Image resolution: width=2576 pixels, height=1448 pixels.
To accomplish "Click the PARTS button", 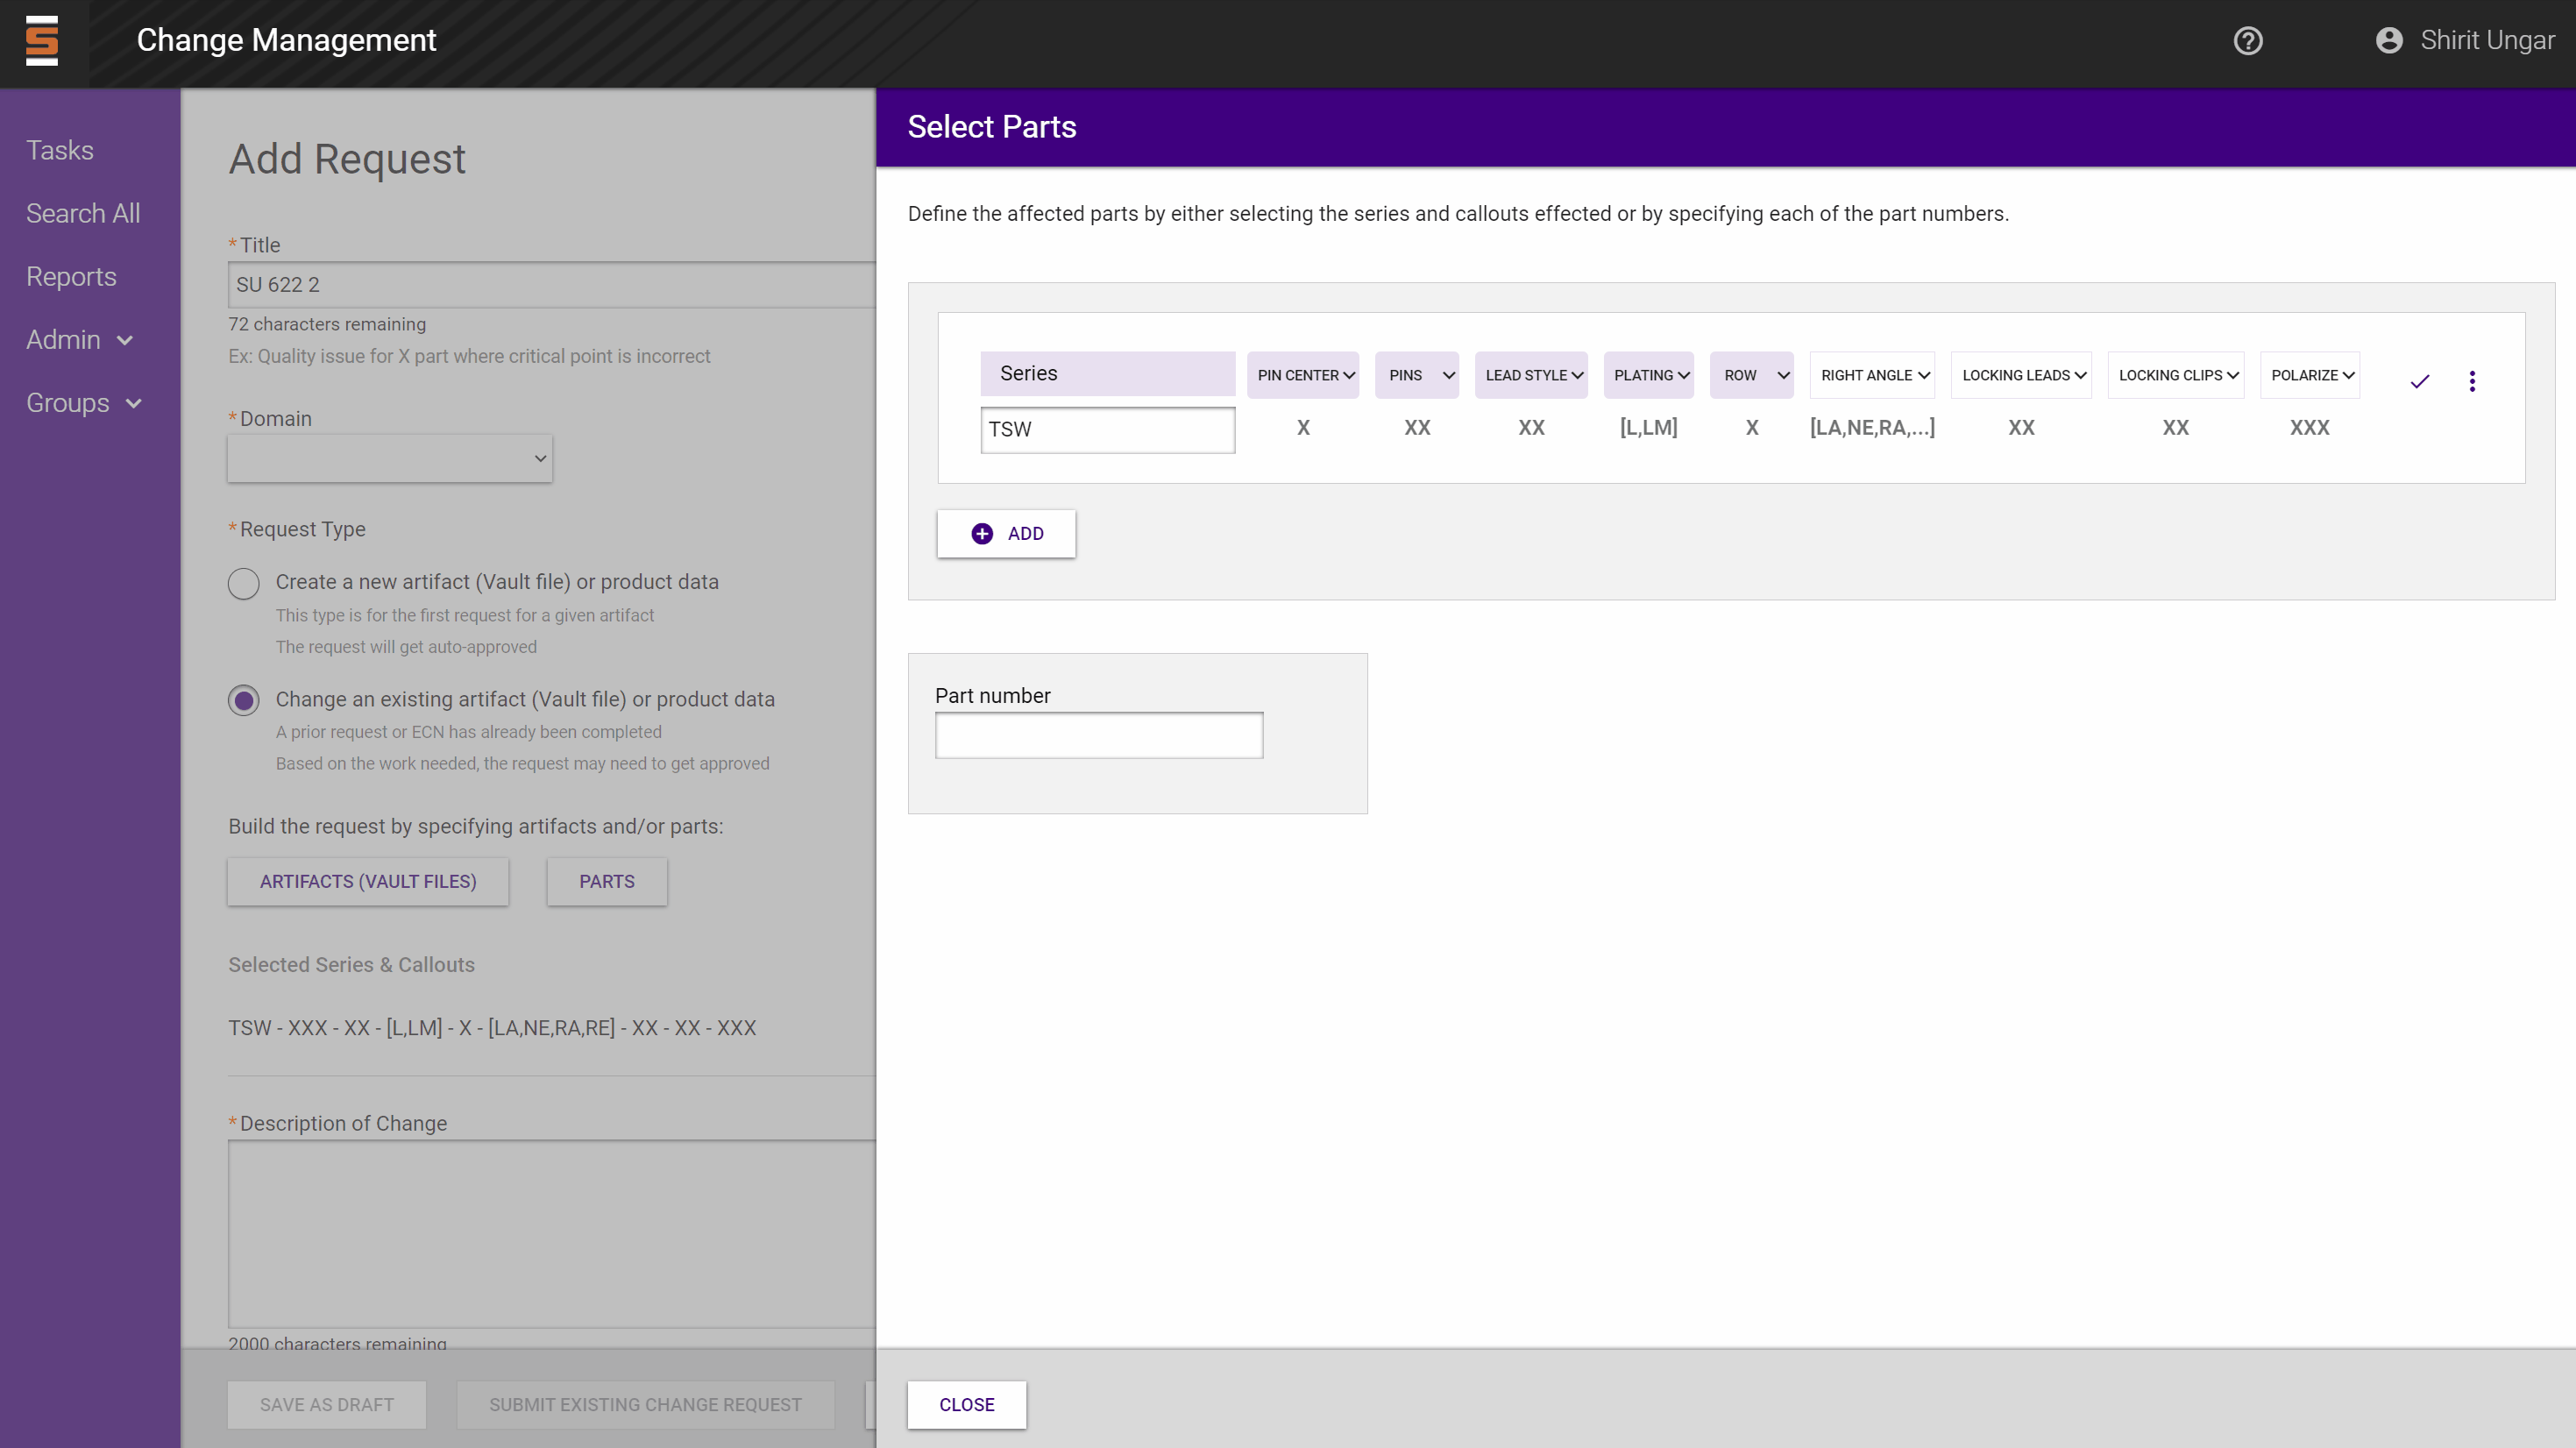I will pyautogui.click(x=606, y=882).
